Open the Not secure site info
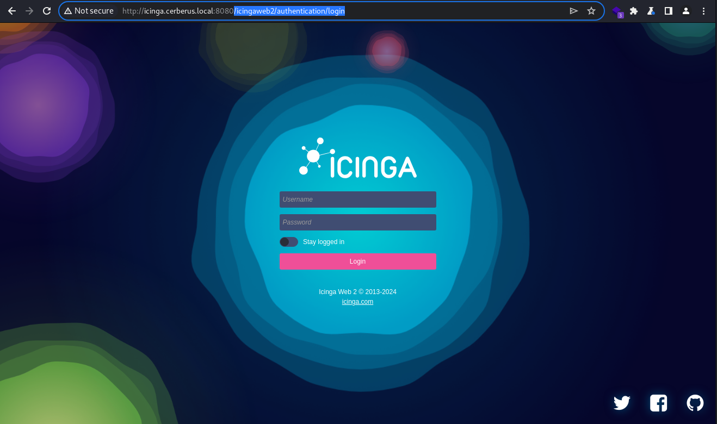 pos(89,11)
